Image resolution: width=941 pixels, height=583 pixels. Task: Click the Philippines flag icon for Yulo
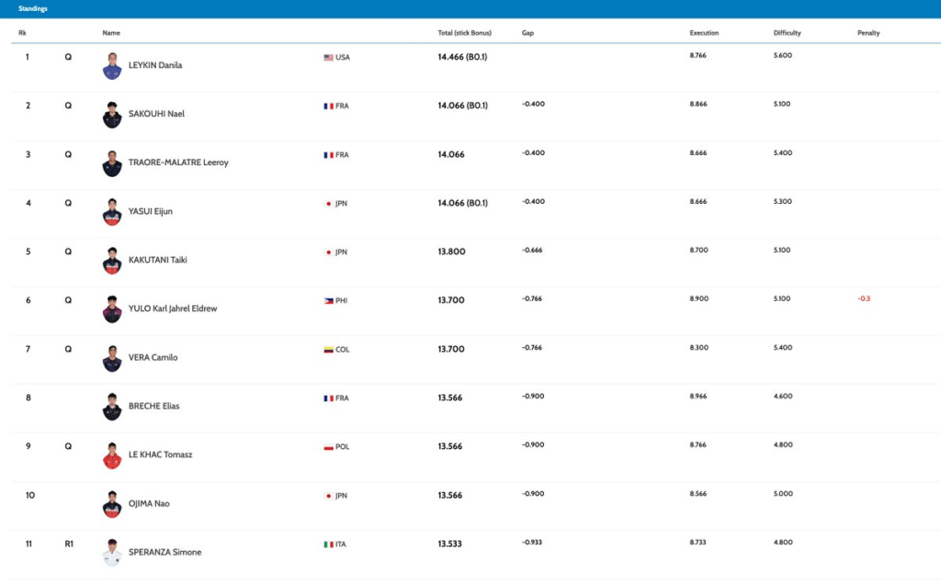click(328, 300)
